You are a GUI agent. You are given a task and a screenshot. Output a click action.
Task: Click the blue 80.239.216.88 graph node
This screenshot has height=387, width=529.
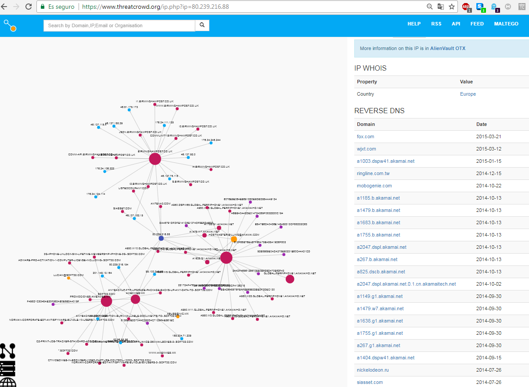(x=161, y=238)
